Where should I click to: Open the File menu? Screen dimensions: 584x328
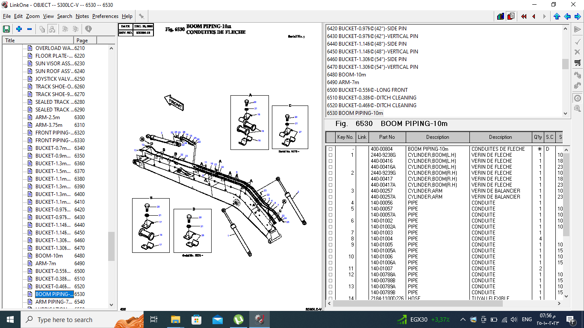(7, 16)
